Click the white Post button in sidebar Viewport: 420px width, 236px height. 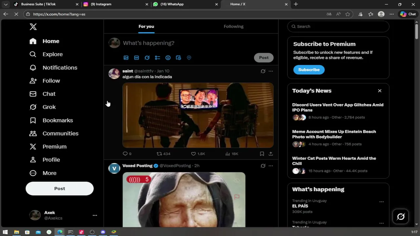pos(60,188)
